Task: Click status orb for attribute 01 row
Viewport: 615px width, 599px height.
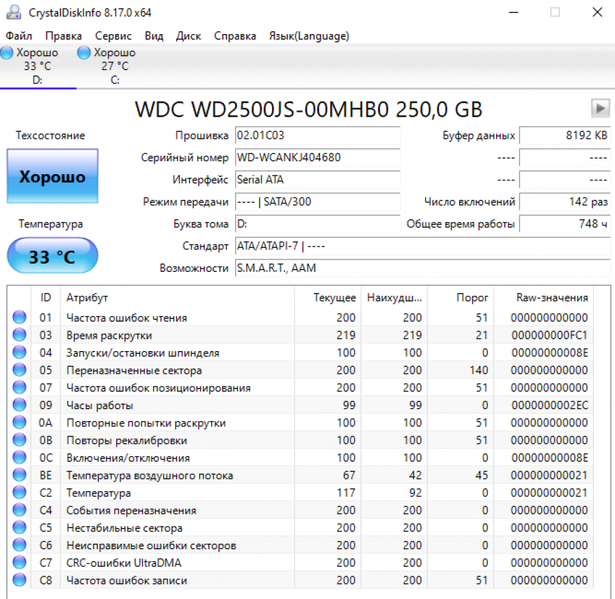Action: pos(19,318)
